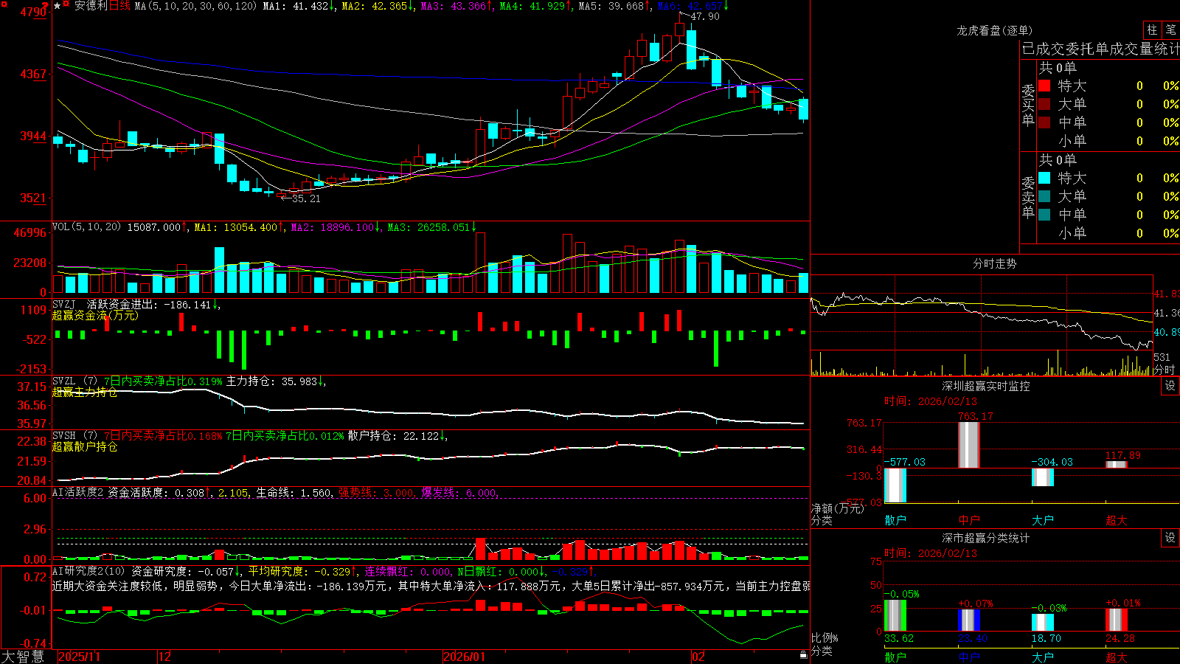Click the 4790 price axis value
Image resolution: width=1180 pixels, height=664 pixels.
tap(33, 12)
